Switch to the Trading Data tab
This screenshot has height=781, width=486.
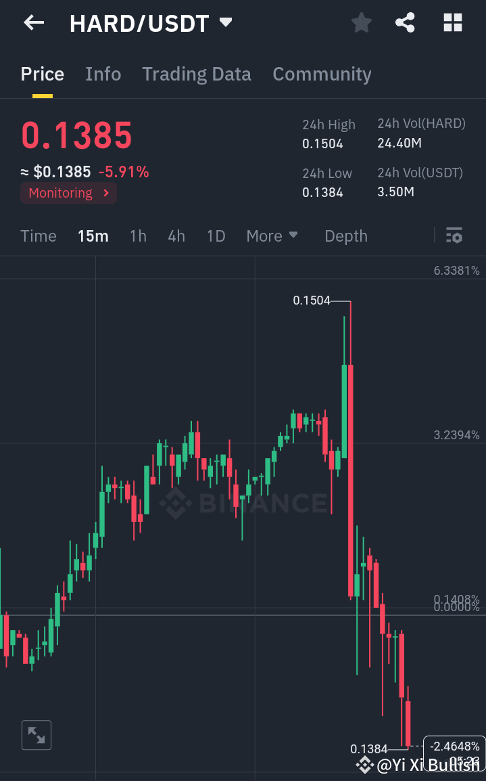point(196,74)
